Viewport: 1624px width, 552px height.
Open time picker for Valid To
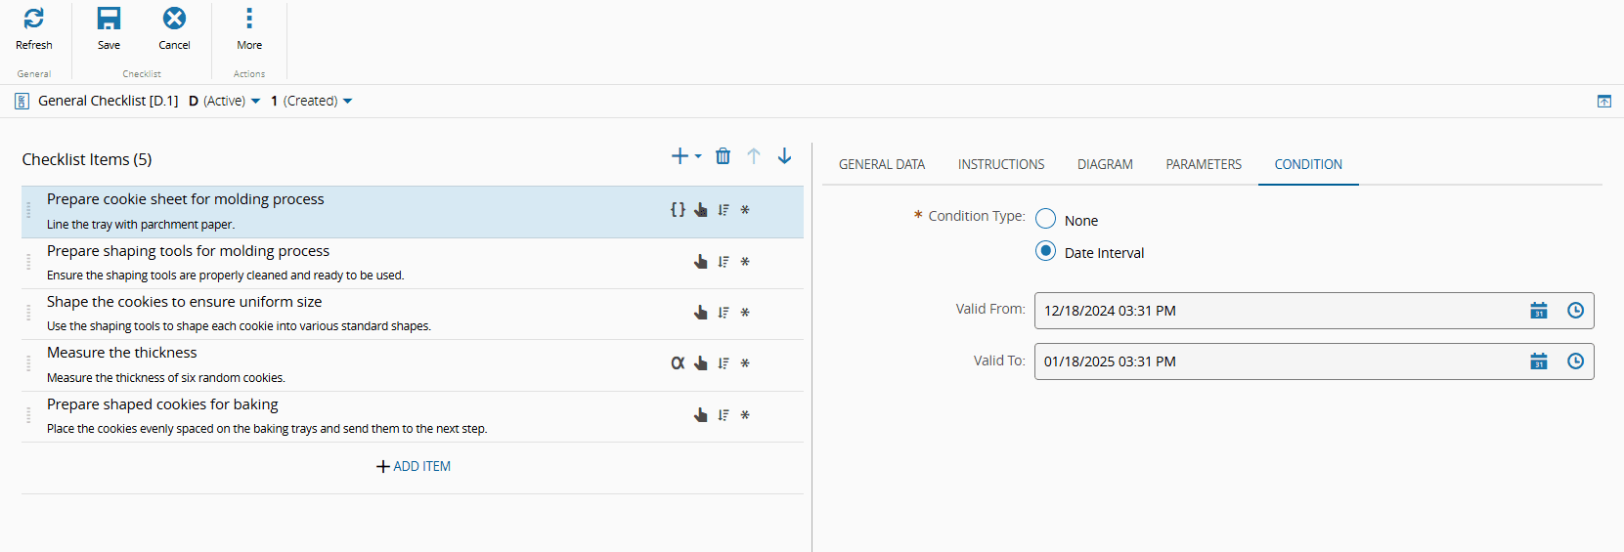click(1575, 361)
